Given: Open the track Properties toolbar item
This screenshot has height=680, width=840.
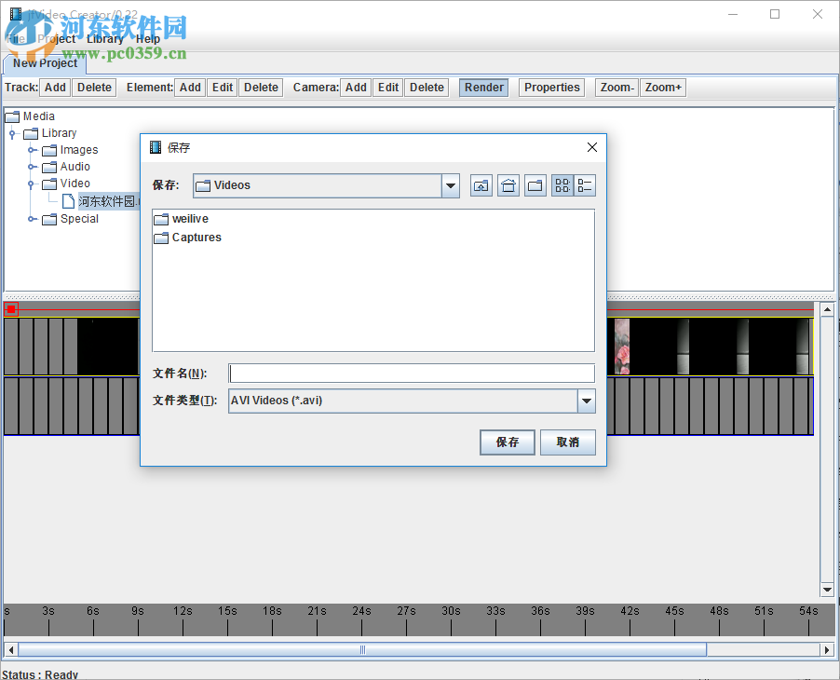Looking at the screenshot, I should 551,87.
